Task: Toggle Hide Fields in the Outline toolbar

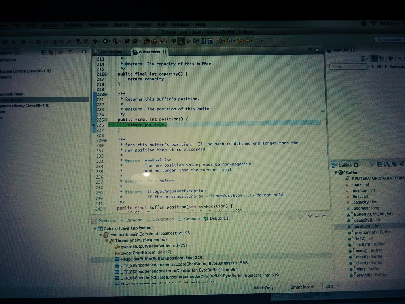Action: (x=394, y=164)
